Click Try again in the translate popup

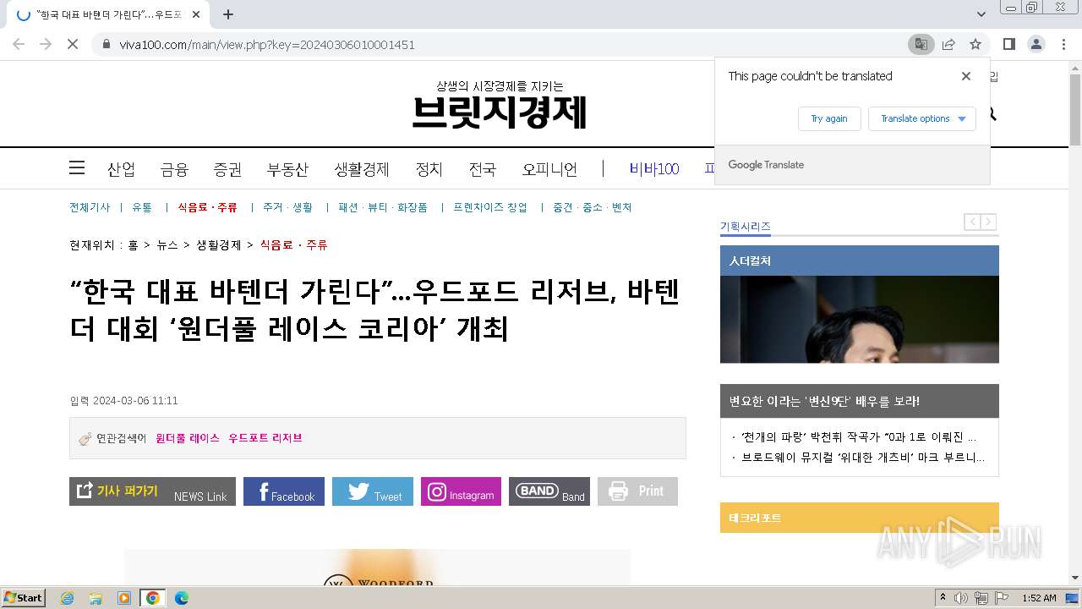pos(829,118)
